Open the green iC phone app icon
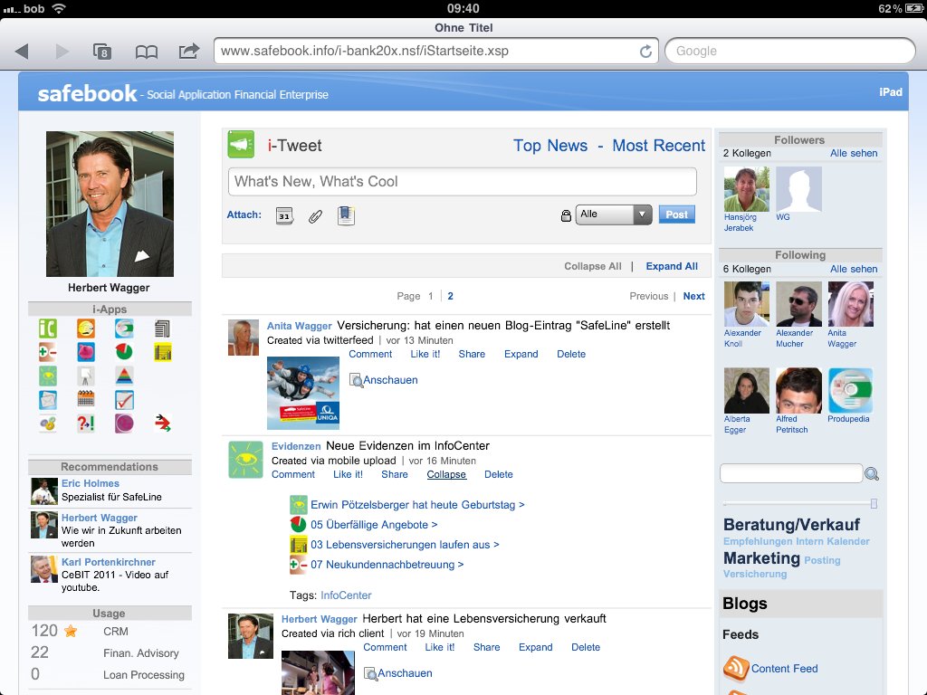927x695 pixels. click(x=48, y=328)
